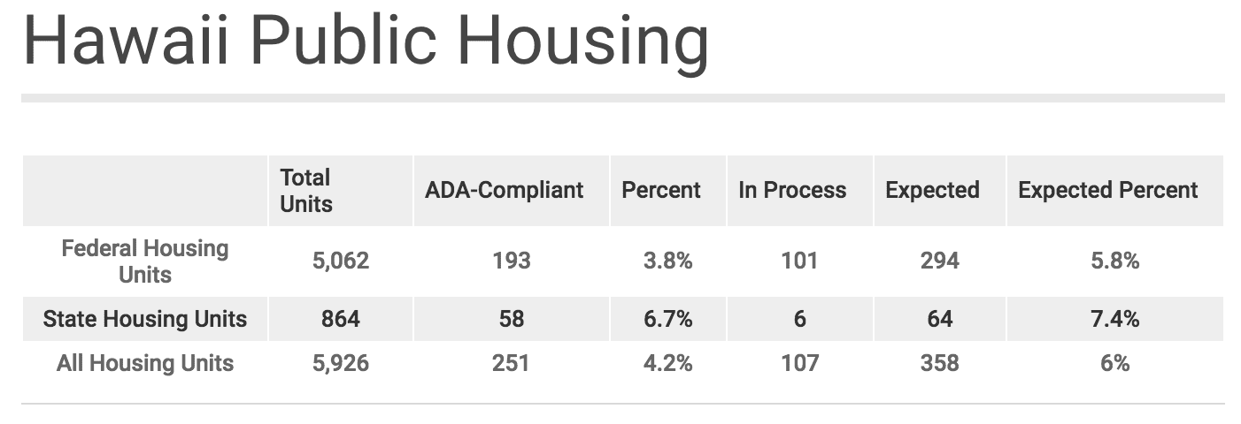This screenshot has height=424, width=1241.
Task: Click the All Housing Units row label
Action: [145, 363]
